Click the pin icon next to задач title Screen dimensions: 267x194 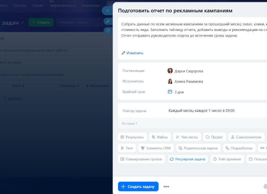23,23
